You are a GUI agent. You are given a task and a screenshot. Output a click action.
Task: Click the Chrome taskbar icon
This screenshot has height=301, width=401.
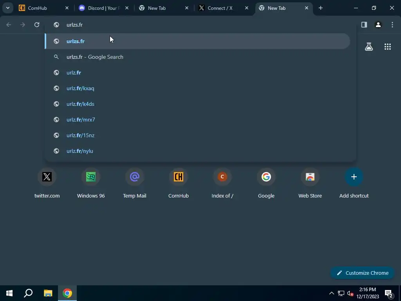pyautogui.click(x=67, y=293)
